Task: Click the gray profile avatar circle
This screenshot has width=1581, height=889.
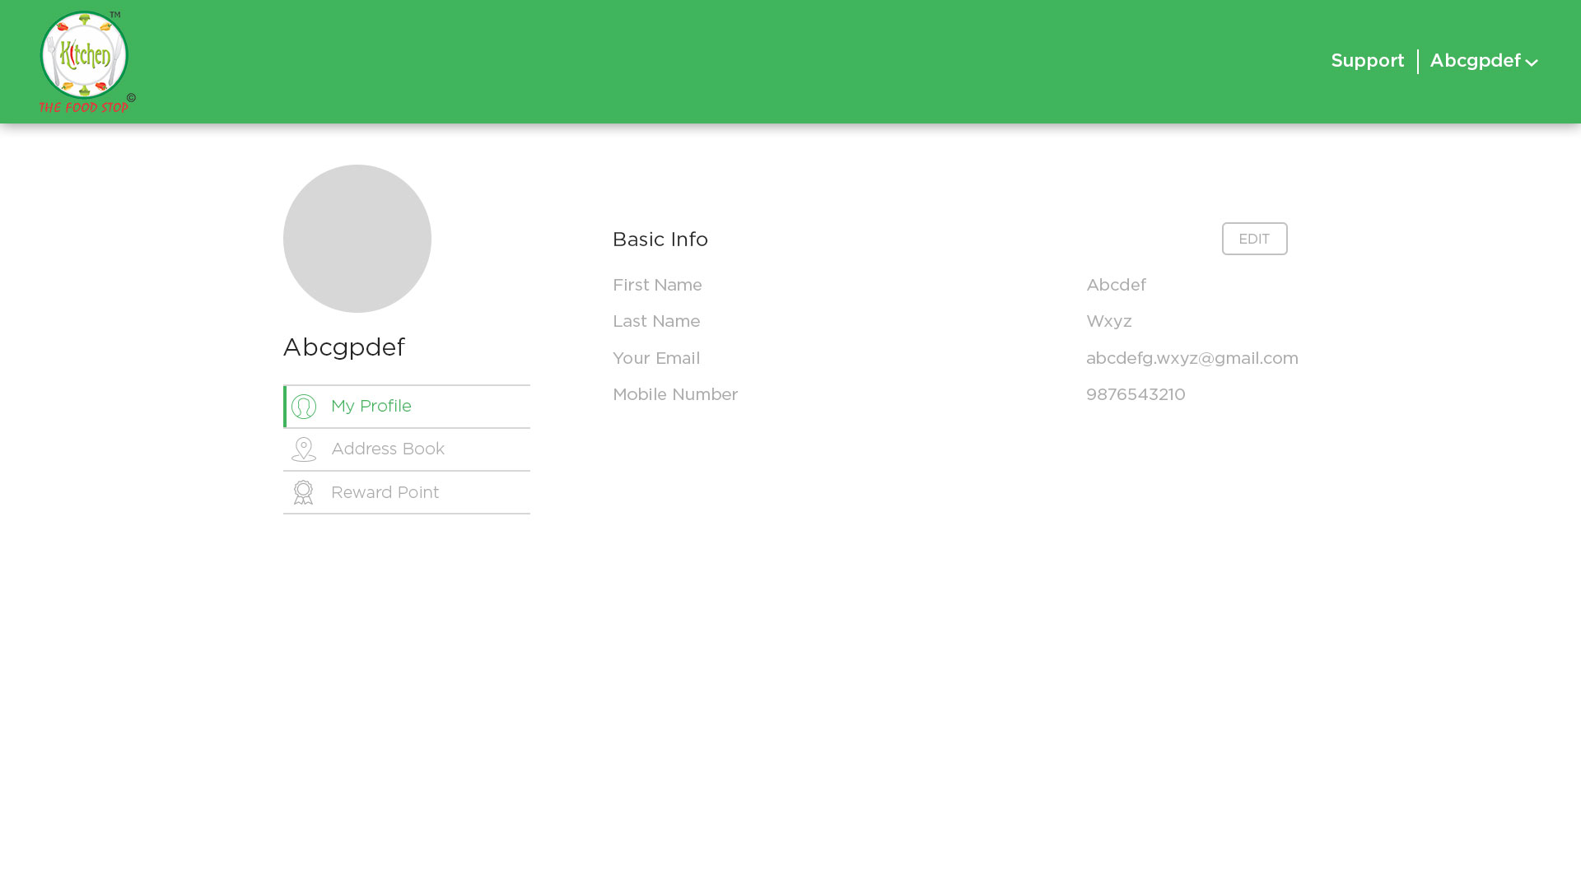Action: [357, 239]
